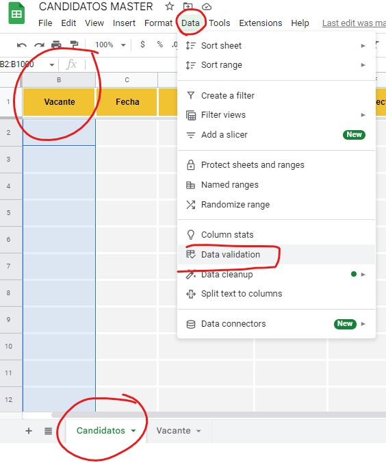
Task: Open the Candidatos tab dropdown arrow
Action: click(x=133, y=431)
